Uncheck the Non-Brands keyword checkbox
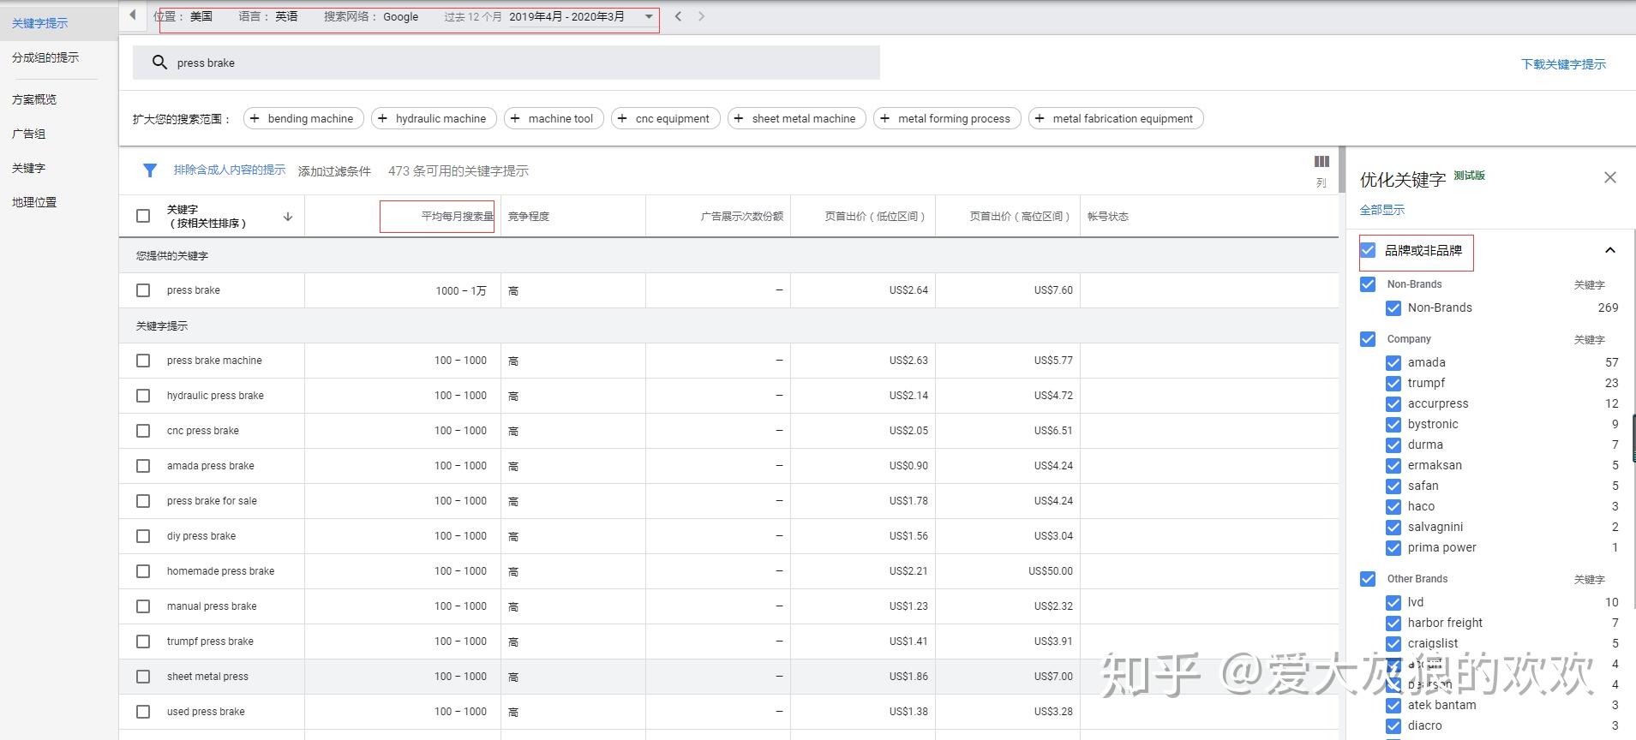The height and width of the screenshot is (740, 1636). (1393, 307)
